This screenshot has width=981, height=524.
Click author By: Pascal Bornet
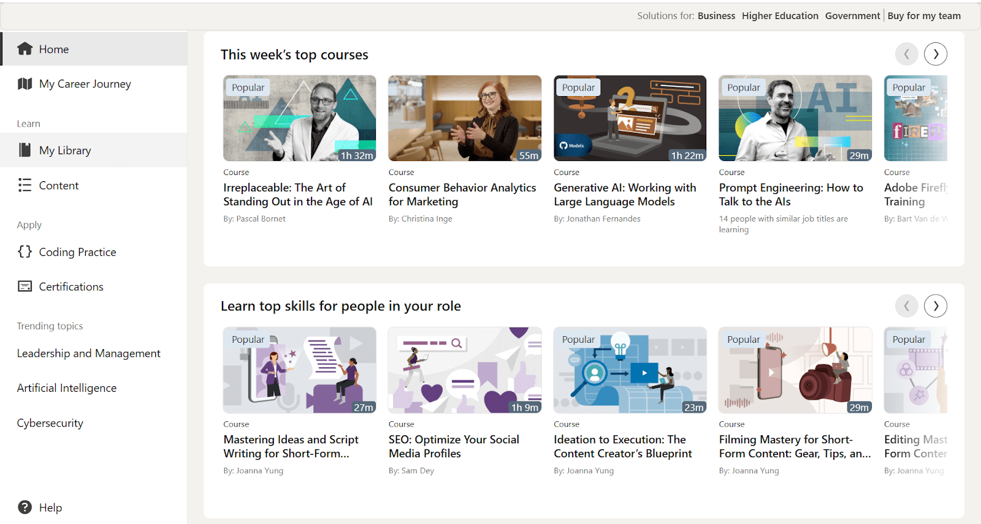(254, 219)
